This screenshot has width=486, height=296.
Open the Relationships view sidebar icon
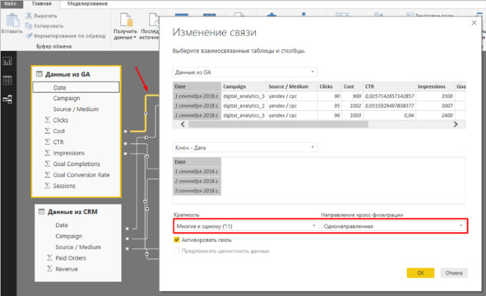7,99
